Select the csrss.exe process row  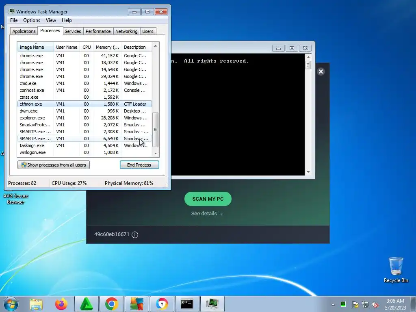point(84,97)
